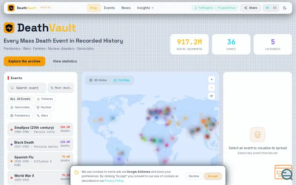The height and width of the screenshot is (185, 296).
Task: Select the Map tab
Action: pyautogui.click(x=94, y=8)
